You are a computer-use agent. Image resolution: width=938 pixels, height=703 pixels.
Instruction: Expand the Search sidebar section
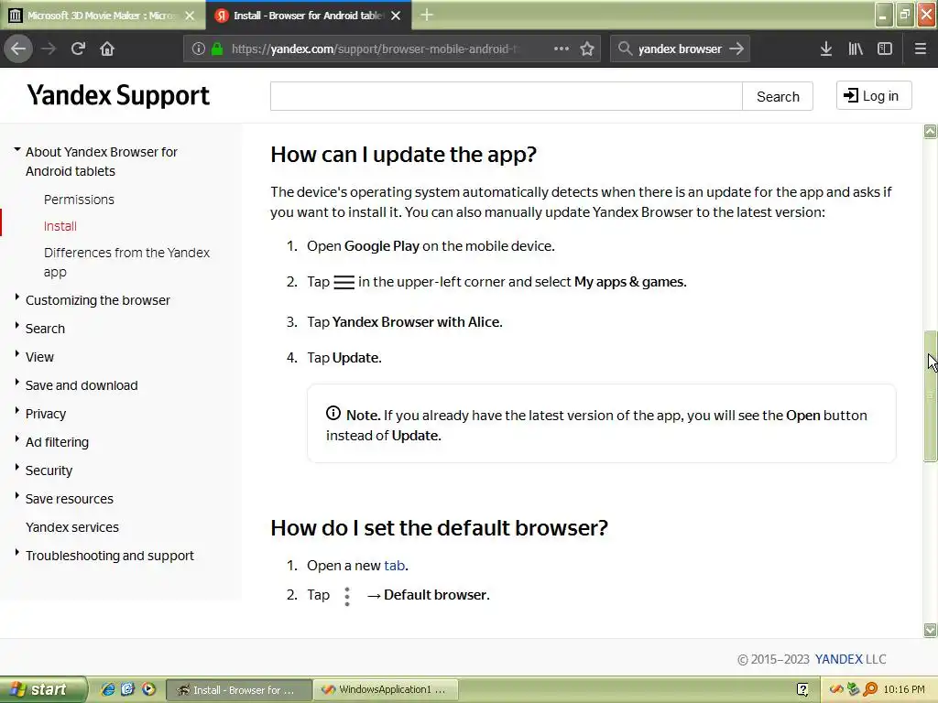tap(45, 329)
